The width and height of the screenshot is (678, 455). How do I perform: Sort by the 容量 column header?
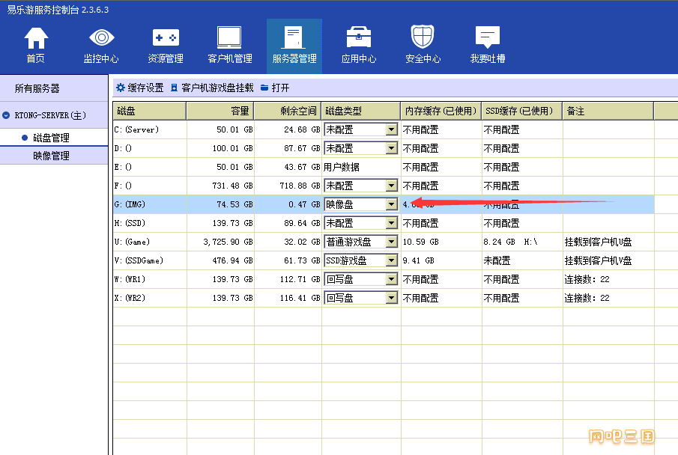pos(220,111)
